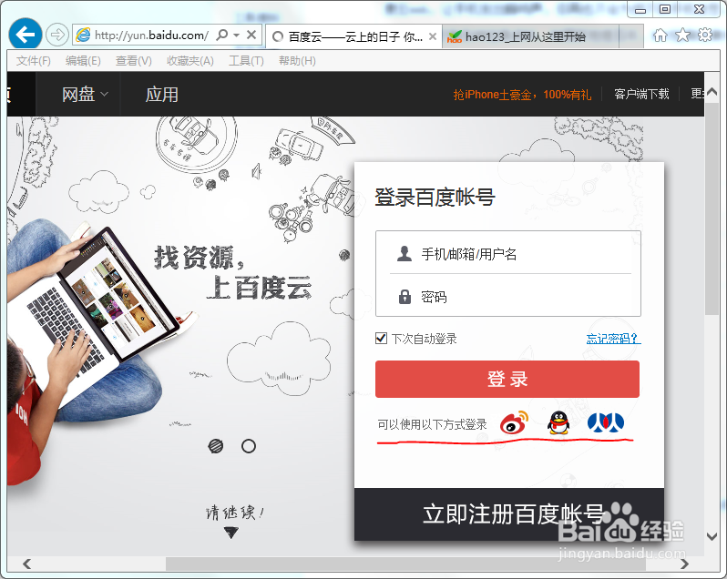Toggle the 下次自动登录 checkbox
Viewport: 727px width, 579px height.
coord(381,338)
